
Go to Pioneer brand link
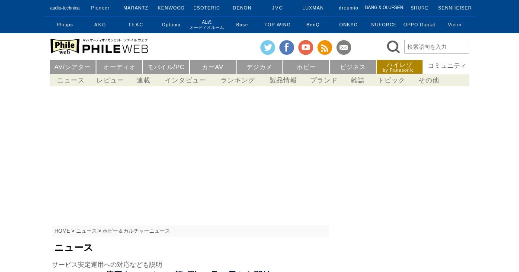click(x=100, y=8)
